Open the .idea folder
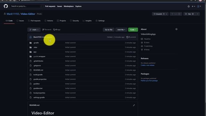206x116 pixels. pyautogui.click(x=35, y=47)
